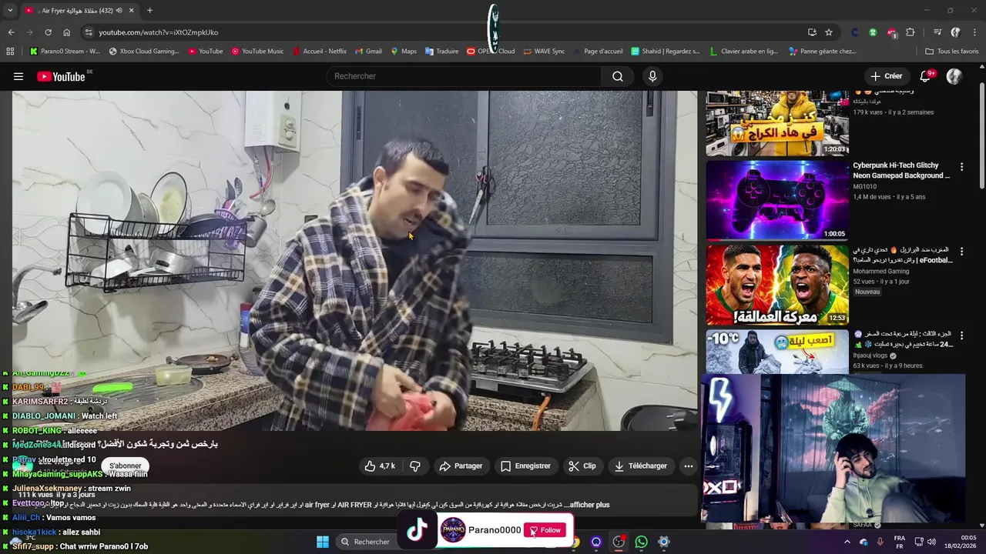
Task: Open the -10°C camping video thumbnail
Action: click(777, 352)
